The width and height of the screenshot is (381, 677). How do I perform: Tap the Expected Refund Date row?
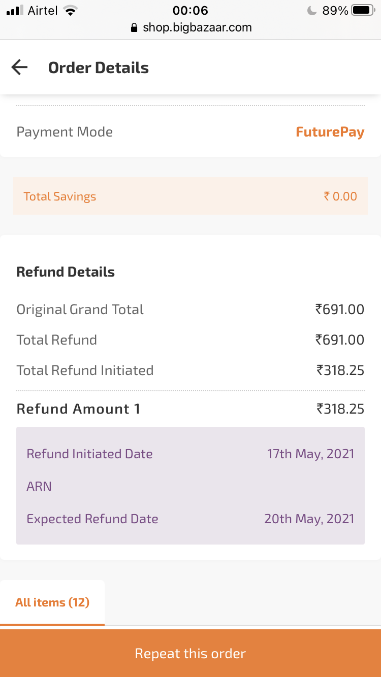[x=190, y=519]
